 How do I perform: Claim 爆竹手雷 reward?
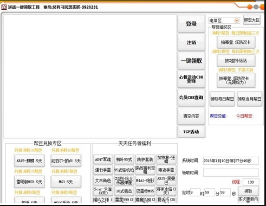(x=103, y=170)
